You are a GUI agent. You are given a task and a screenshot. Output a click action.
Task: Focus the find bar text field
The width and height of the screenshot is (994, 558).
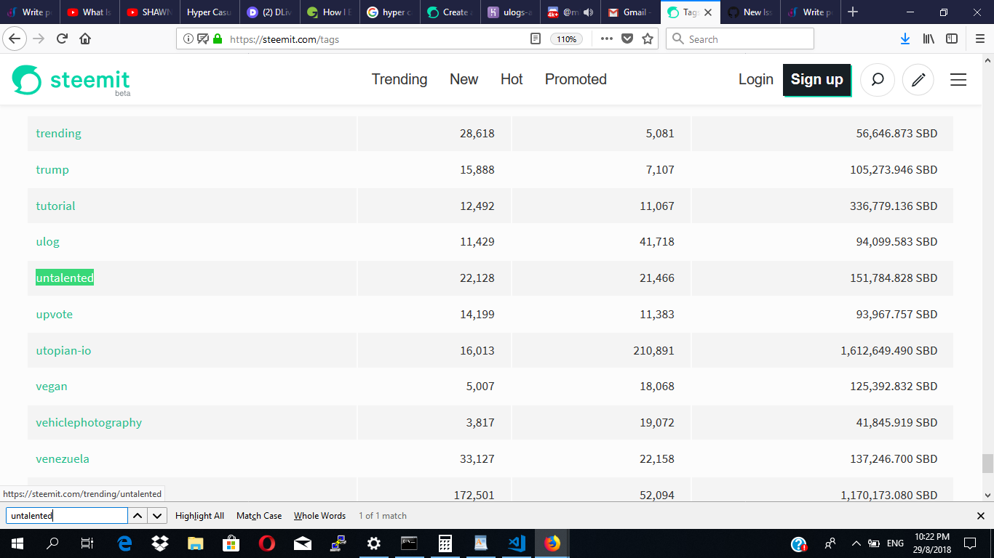click(x=66, y=516)
